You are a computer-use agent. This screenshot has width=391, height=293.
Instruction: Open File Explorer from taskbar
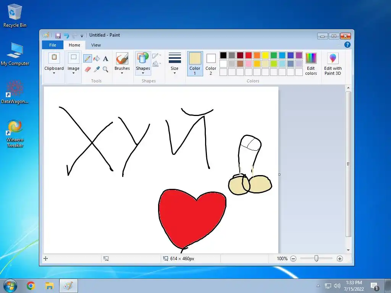[x=49, y=285]
